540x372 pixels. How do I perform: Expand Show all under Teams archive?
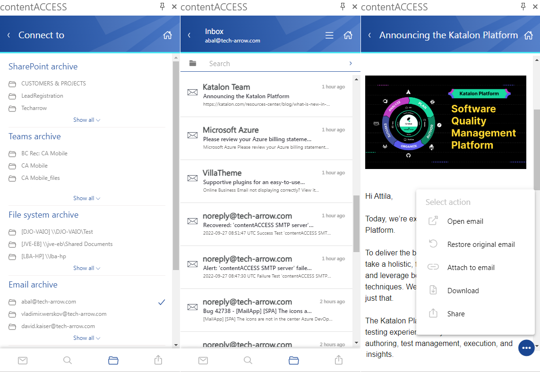[86, 198]
